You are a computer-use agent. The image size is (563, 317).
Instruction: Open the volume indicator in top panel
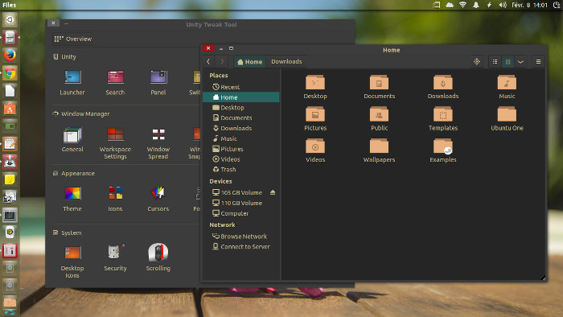pos(503,5)
